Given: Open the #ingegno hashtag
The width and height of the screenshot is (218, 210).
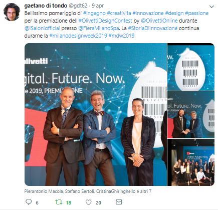Looking at the screenshot, I should 94,13.
